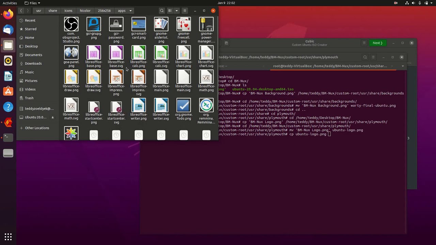The height and width of the screenshot is (245, 436).
Task: Open the Jan 9 22:02 clock menu
Action: tap(226, 3)
